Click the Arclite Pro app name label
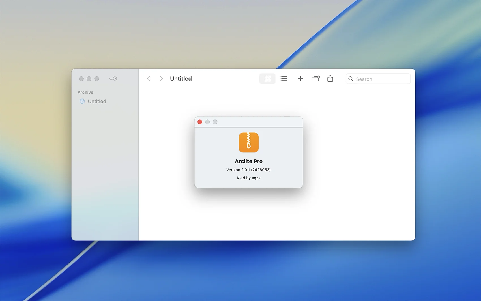481x301 pixels. point(248,161)
